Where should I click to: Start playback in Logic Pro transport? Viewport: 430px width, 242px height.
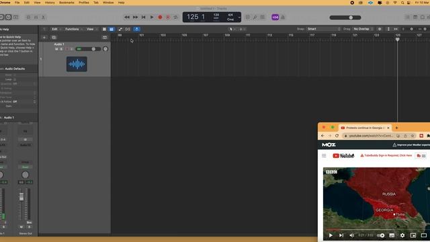click(x=152, y=17)
